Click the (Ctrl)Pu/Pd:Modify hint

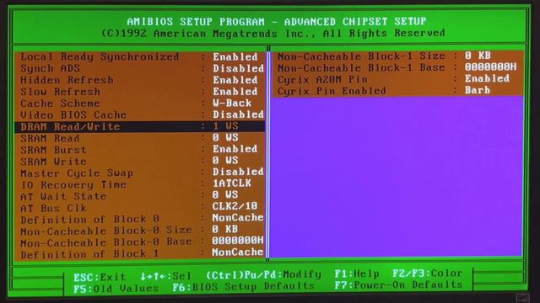pyautogui.click(x=263, y=275)
